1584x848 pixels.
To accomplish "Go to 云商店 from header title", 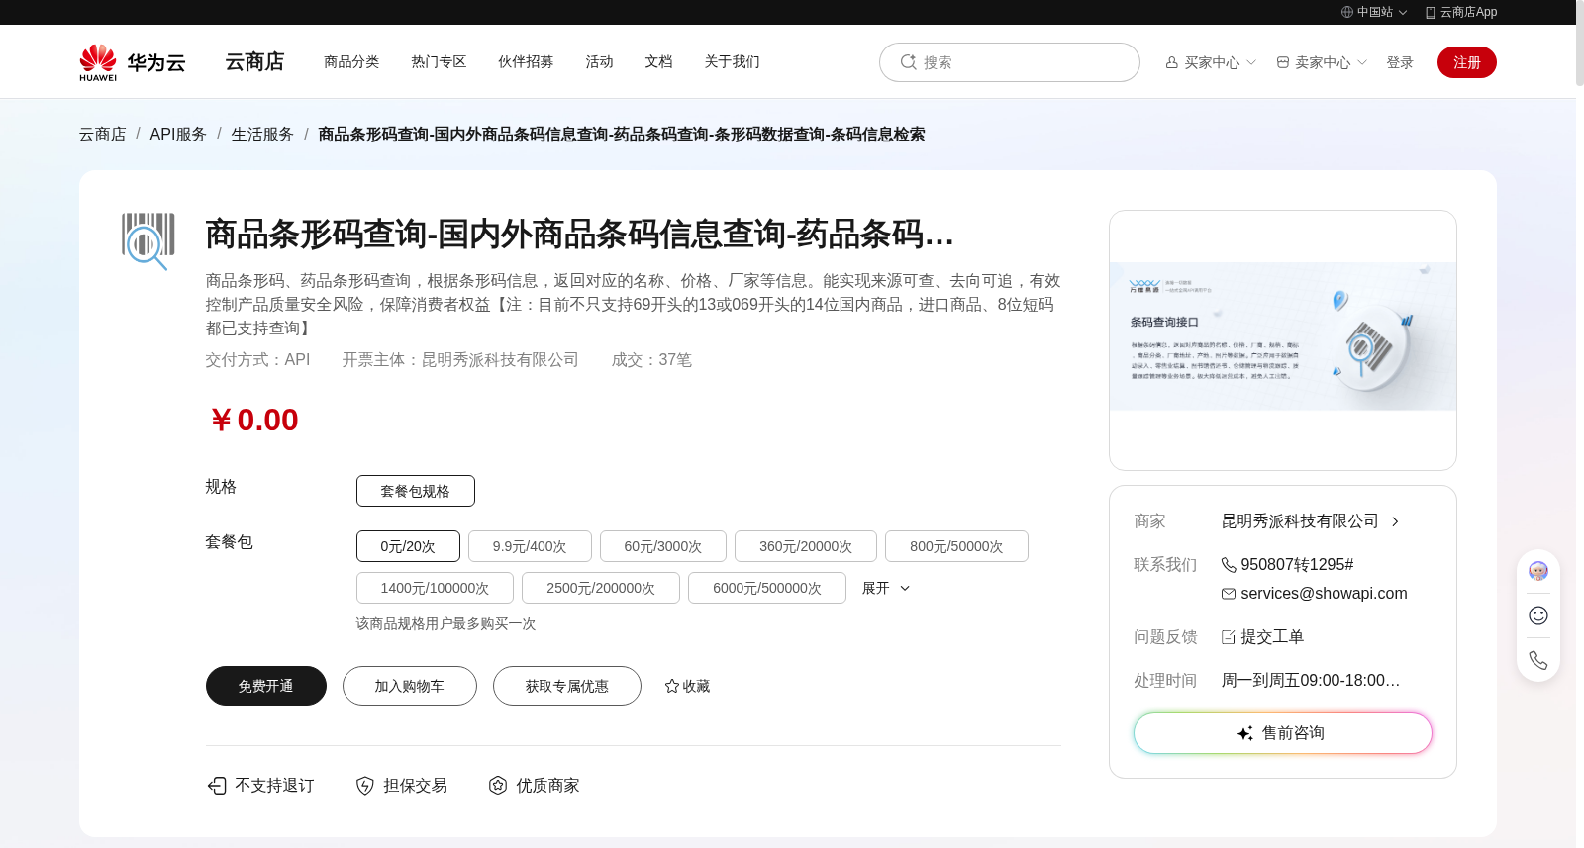I will pos(254,61).
